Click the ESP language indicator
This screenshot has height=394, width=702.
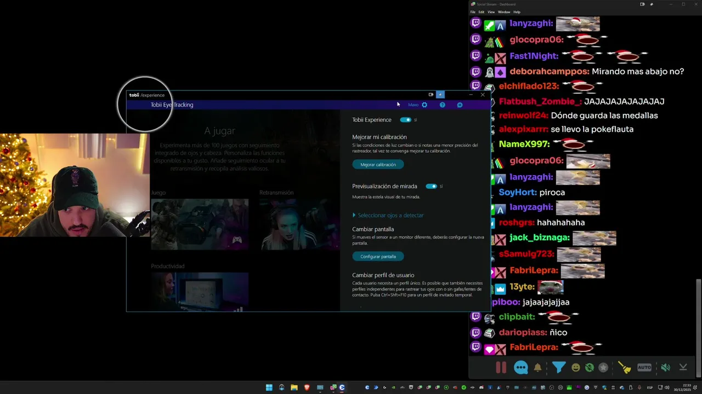(650, 388)
